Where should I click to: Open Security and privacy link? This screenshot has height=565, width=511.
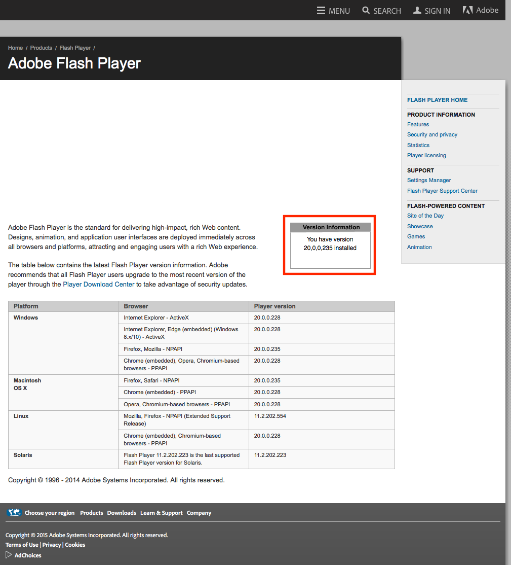coord(432,134)
